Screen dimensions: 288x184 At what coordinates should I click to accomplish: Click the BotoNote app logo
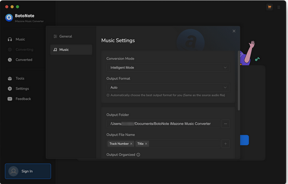tap(9, 18)
